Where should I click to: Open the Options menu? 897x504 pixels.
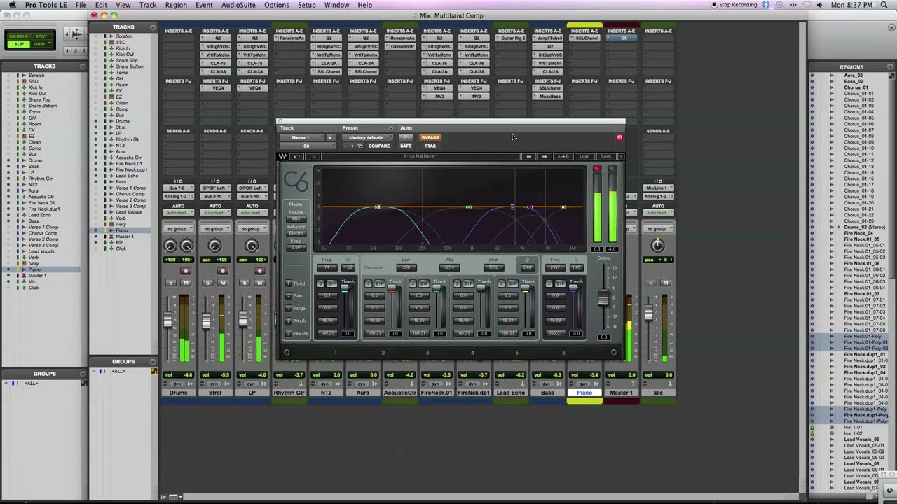[277, 5]
